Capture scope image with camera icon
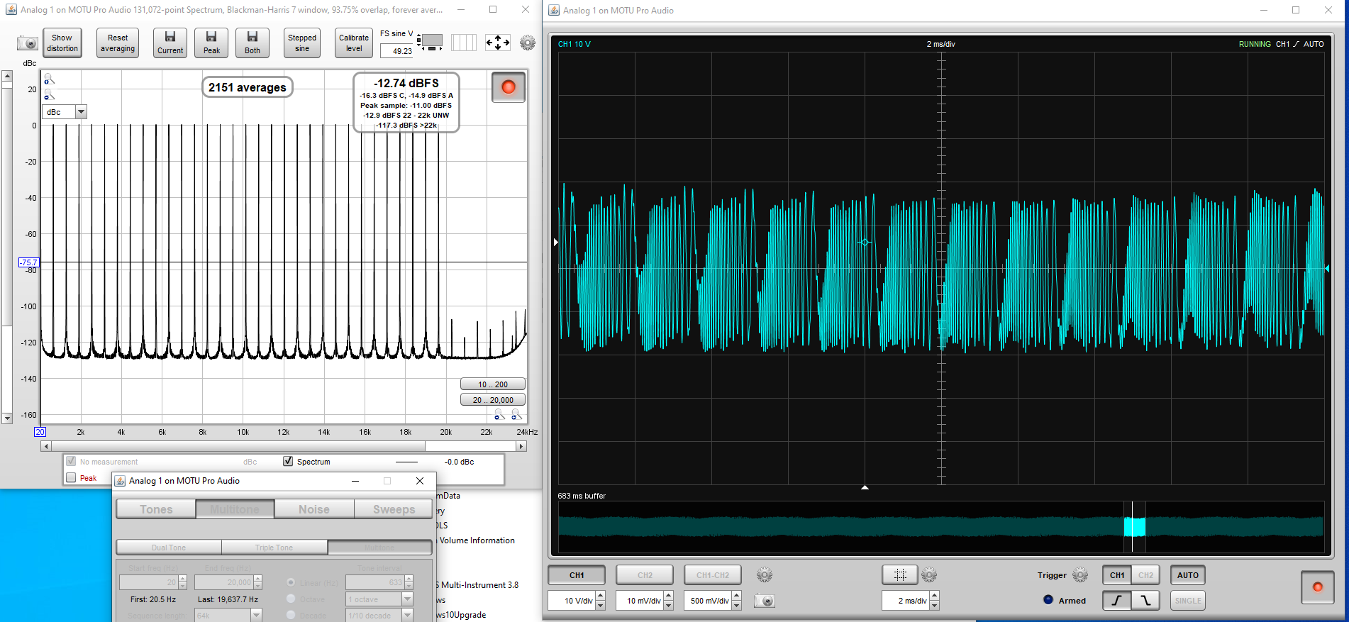This screenshot has height=622, width=1349. 764,601
